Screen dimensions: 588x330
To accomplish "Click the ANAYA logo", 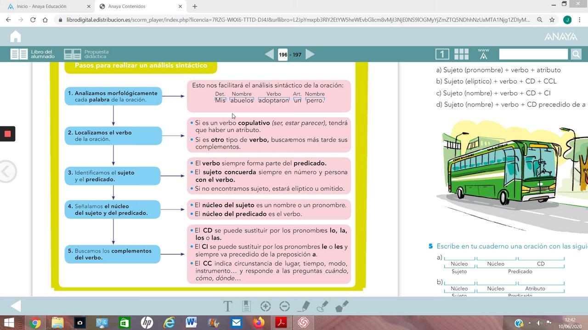I will pyautogui.click(x=561, y=37).
